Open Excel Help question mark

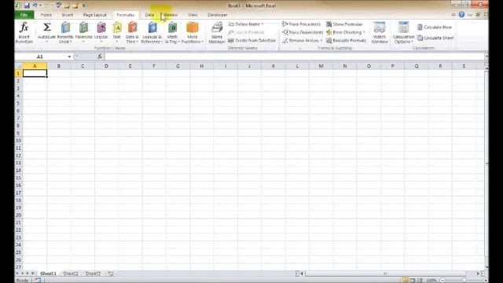pos(461,14)
